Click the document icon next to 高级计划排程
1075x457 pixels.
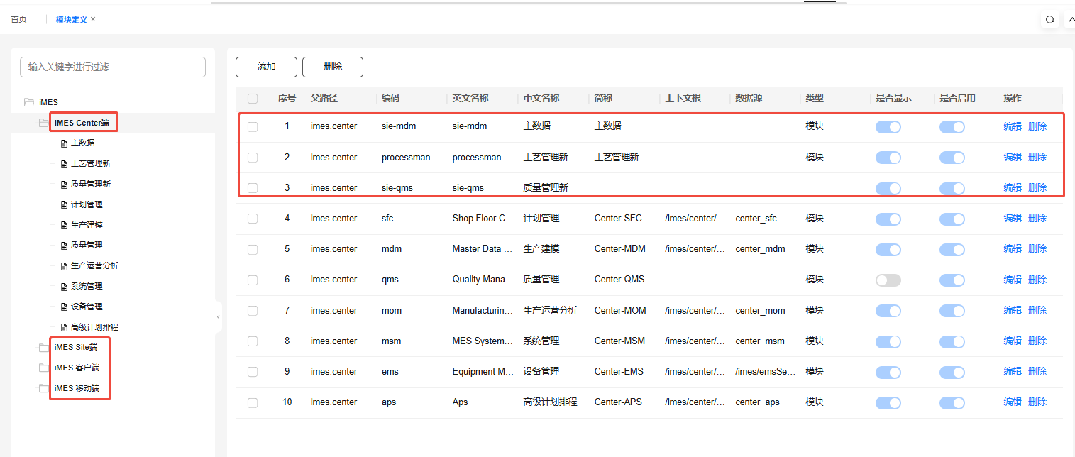pyautogui.click(x=65, y=328)
